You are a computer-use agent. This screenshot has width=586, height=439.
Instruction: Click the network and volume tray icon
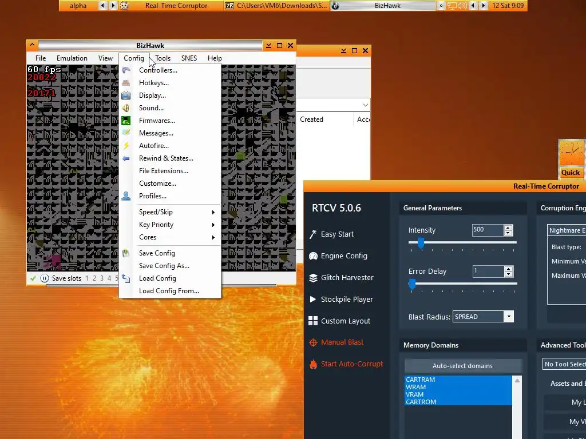point(457,6)
